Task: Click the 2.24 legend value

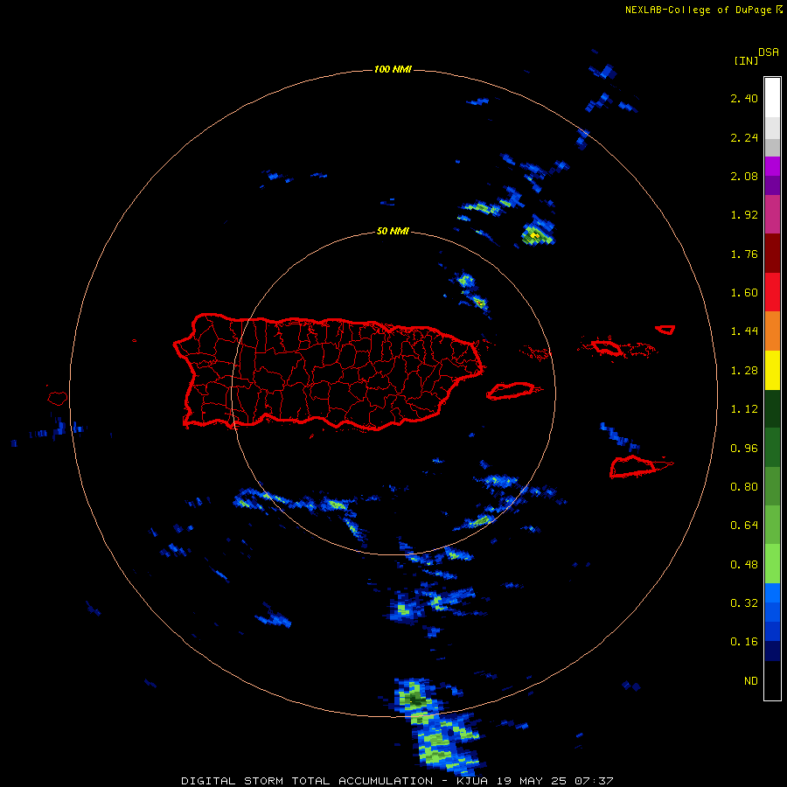Action: click(x=744, y=137)
